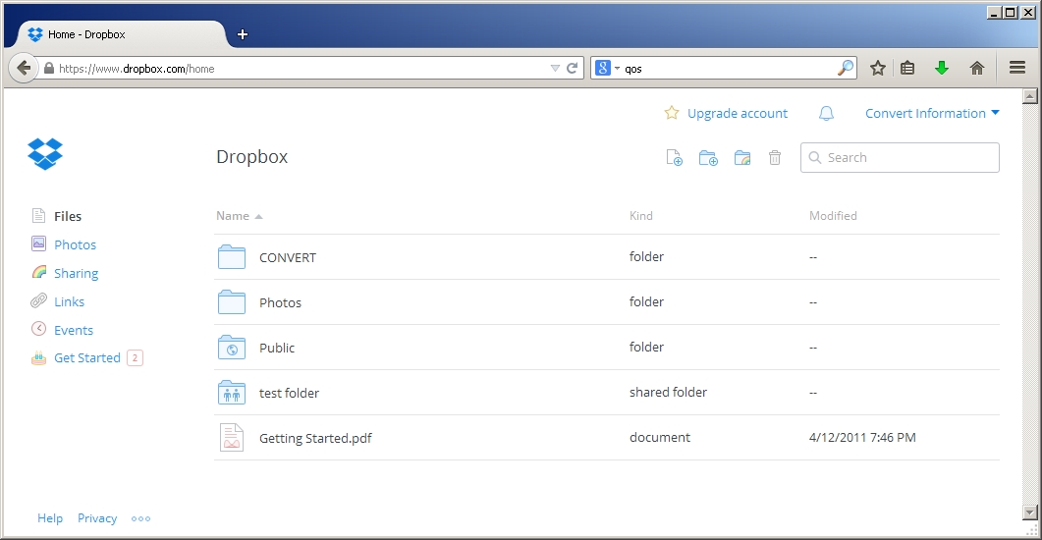This screenshot has height=540, width=1042.
Task: Click the Getting Started.pdf document icon
Action: (232, 438)
